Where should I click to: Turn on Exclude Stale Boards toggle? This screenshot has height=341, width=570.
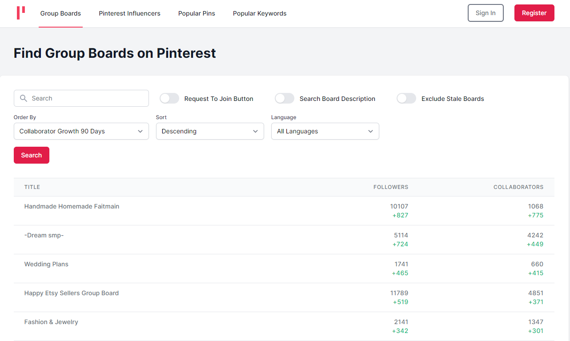click(x=406, y=98)
